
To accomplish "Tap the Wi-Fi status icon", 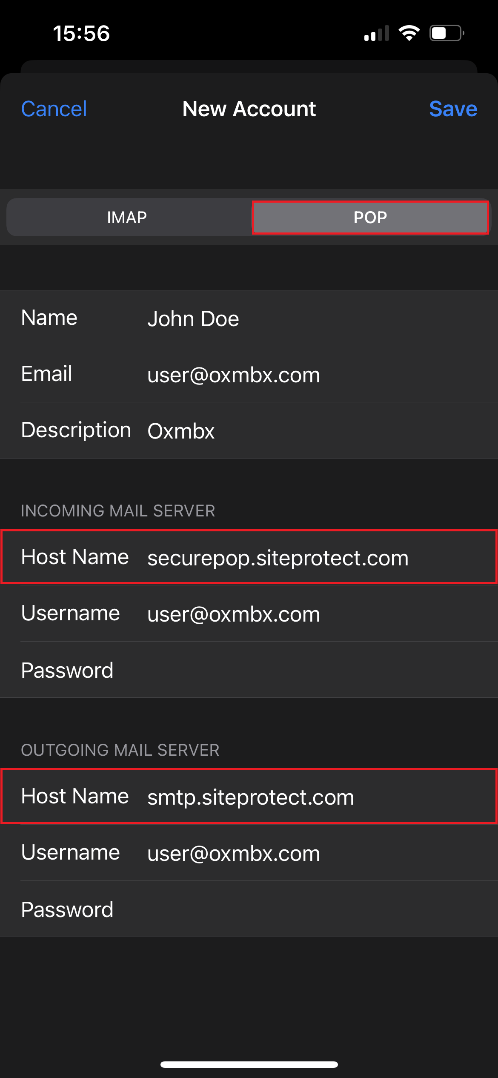I will (409, 33).
